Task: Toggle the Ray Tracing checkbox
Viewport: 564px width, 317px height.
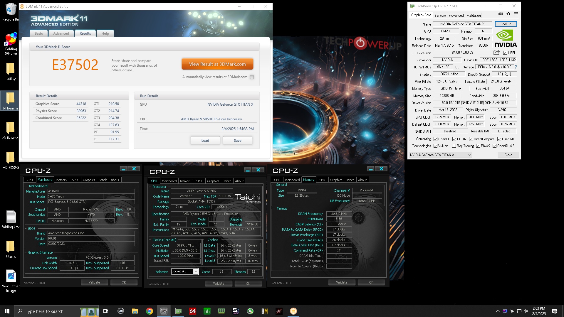Action: [x=454, y=146]
